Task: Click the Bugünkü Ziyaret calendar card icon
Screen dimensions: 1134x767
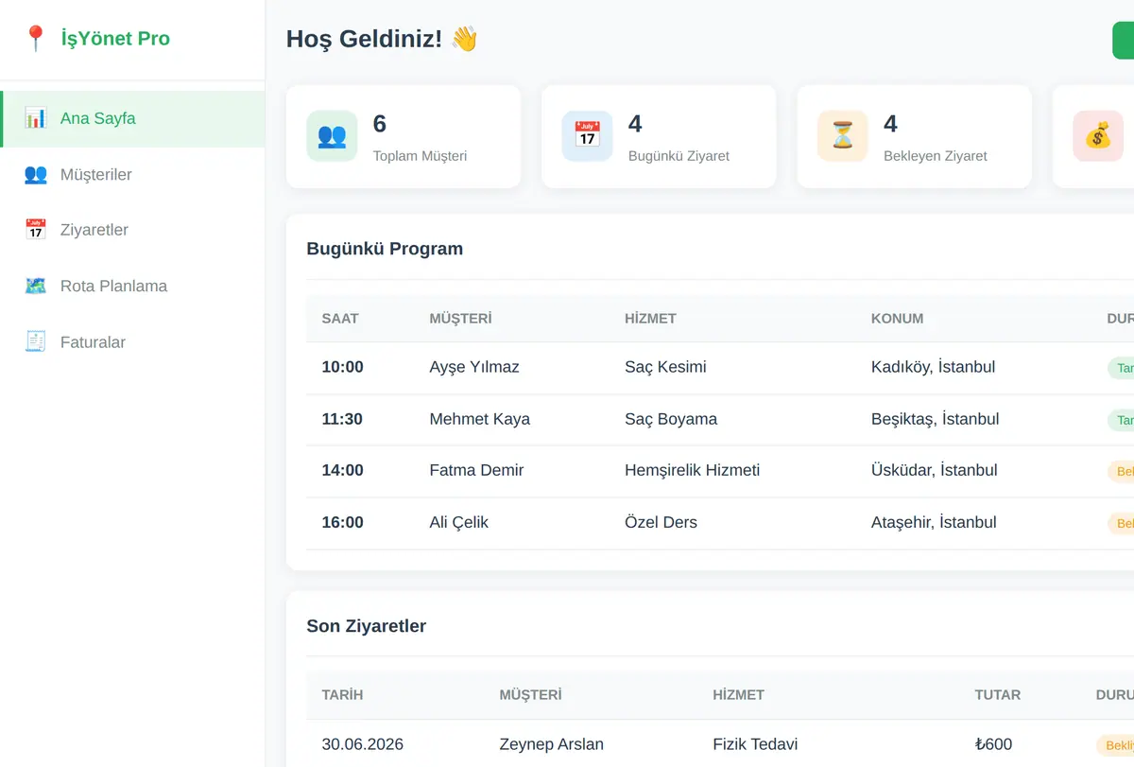Action: [x=587, y=136]
